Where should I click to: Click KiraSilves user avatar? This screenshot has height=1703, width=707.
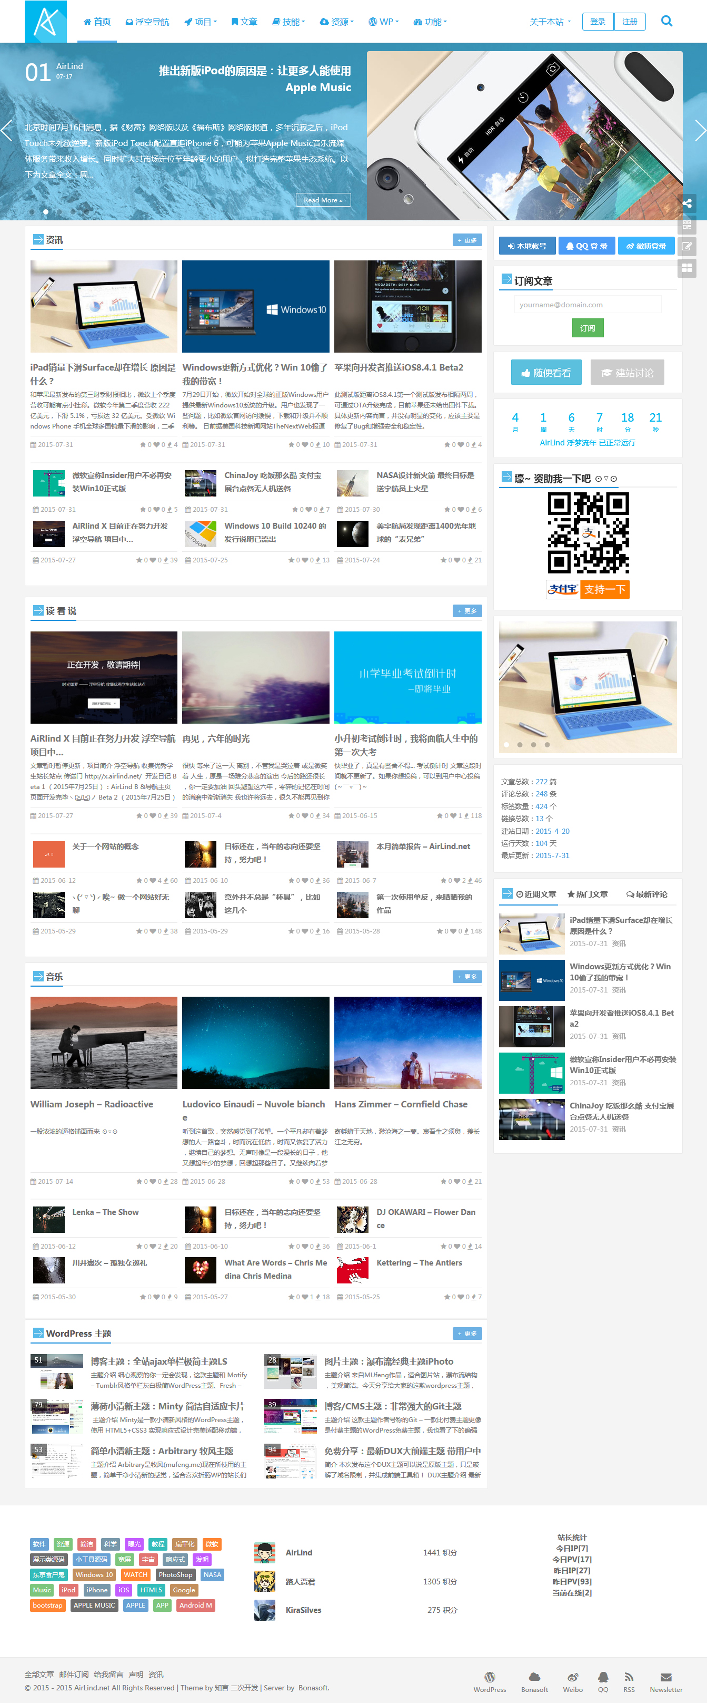265,1610
